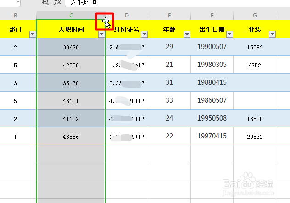Select the 身份证号 header cell
Screen dimensions: 290x203
(127, 29)
